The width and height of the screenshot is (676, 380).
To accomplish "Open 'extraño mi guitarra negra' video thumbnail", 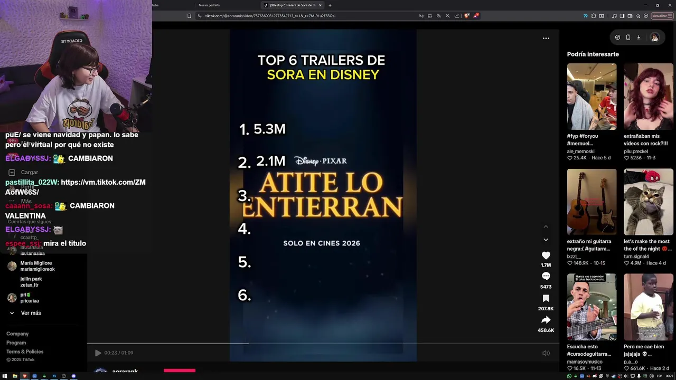I will [591, 202].
